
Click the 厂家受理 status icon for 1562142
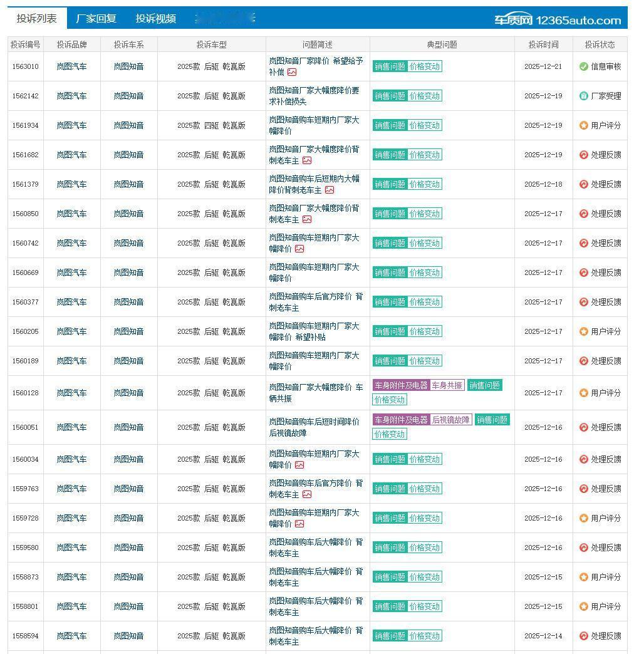583,96
